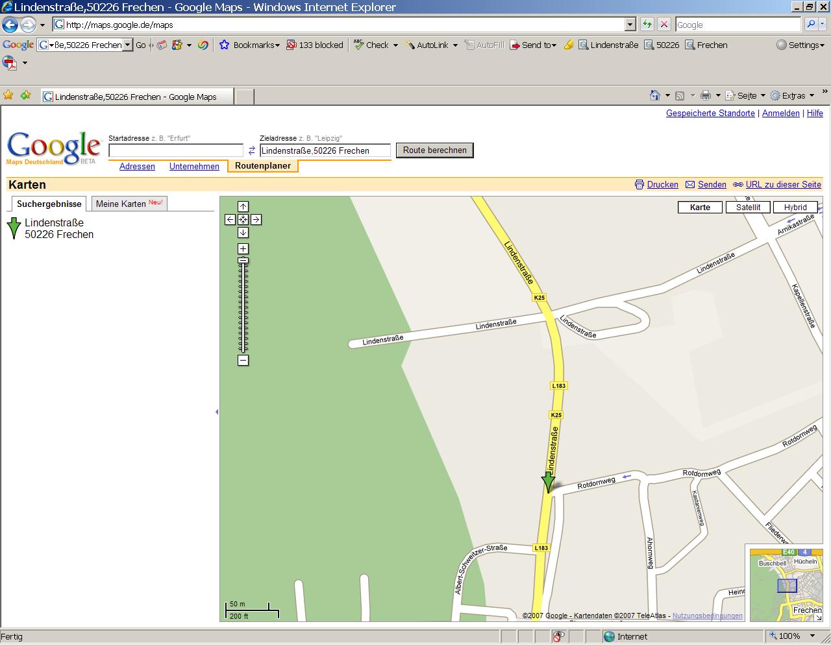This screenshot has height=646, width=831.
Task: Switch to the Satellit map view
Action: tap(748, 207)
